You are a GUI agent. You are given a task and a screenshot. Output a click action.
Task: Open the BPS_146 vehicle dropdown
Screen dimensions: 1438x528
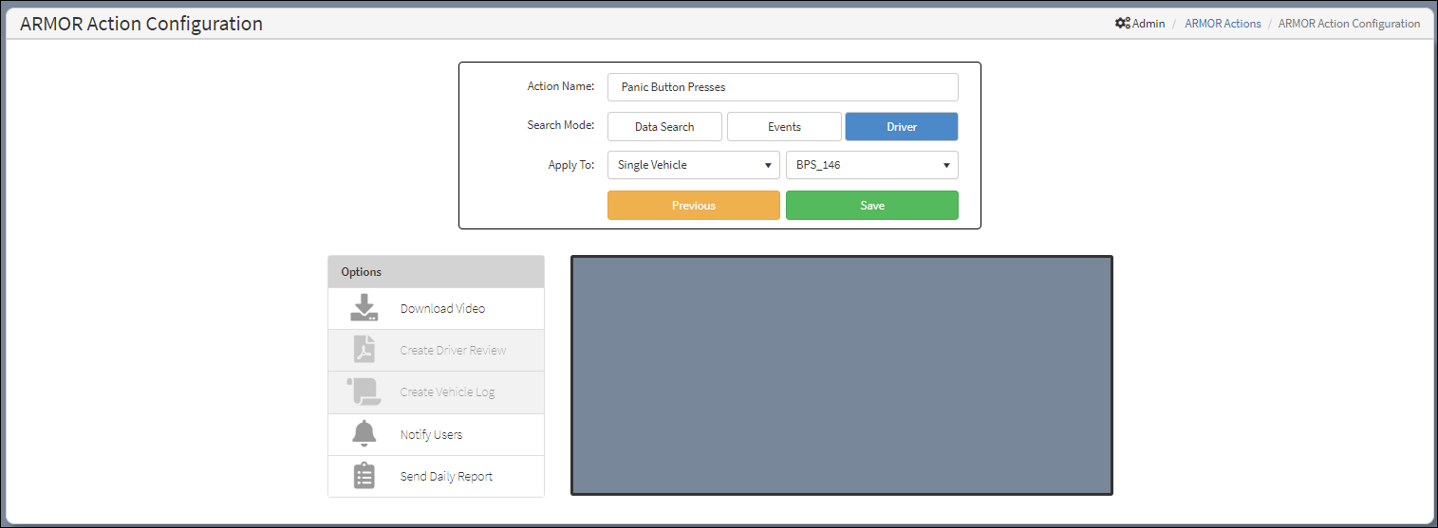872,165
